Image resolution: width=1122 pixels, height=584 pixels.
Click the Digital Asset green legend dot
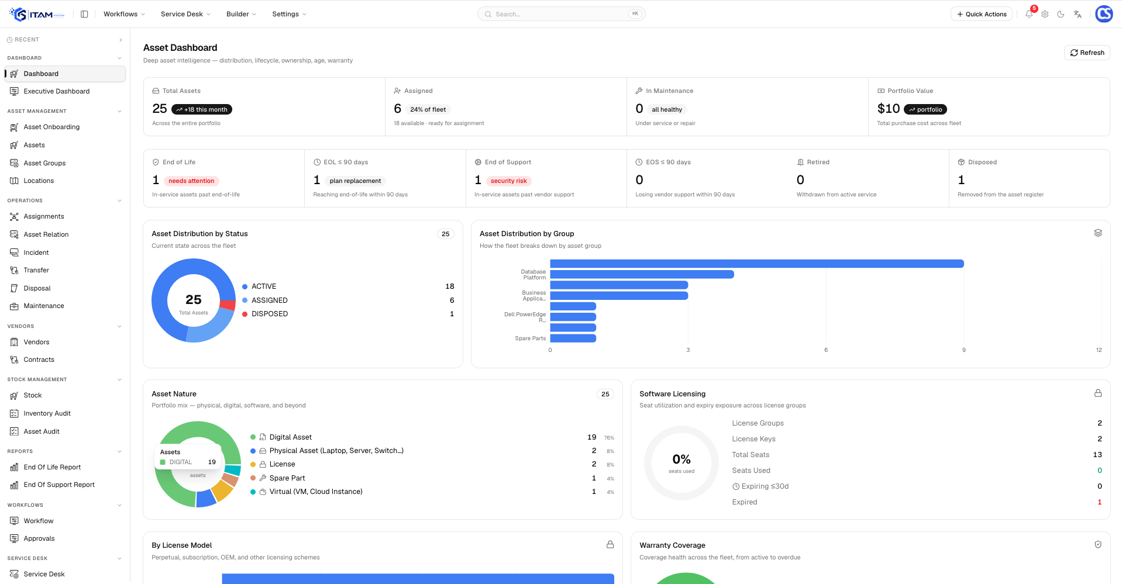[253, 437]
